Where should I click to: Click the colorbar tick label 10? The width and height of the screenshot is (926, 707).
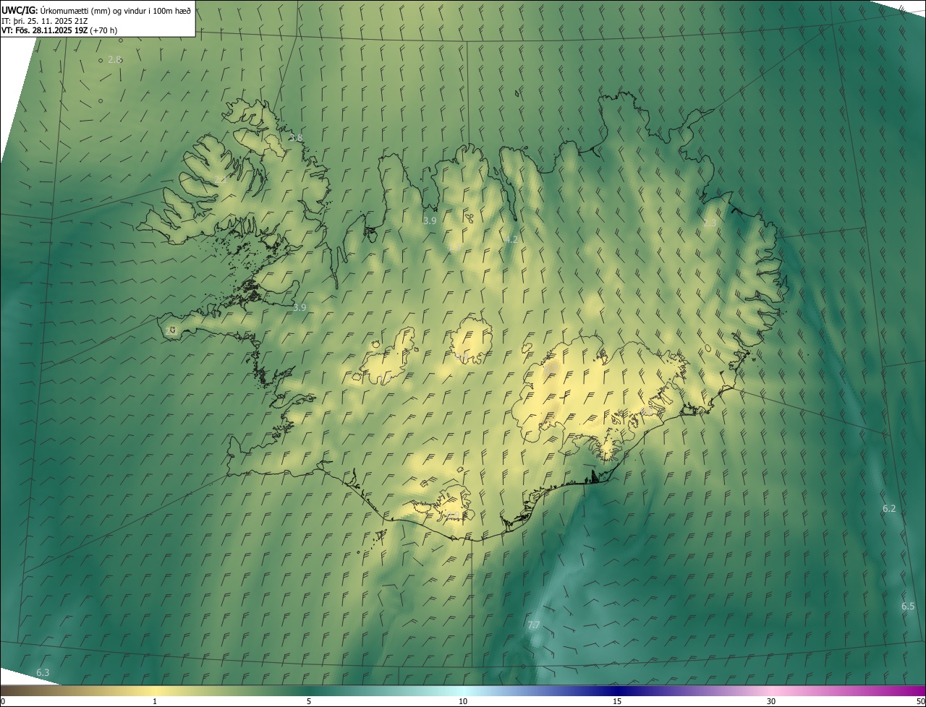pos(463,702)
